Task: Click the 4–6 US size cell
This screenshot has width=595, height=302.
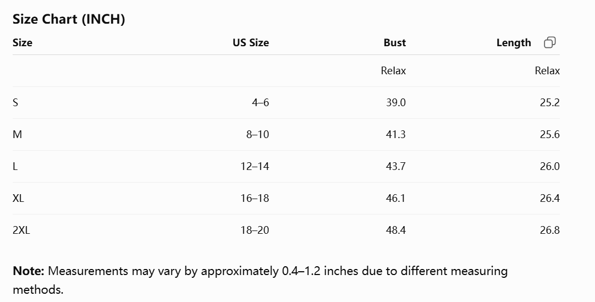Action: pos(260,102)
